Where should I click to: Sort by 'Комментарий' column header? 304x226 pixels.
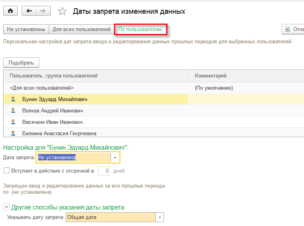pyautogui.click(x=211, y=76)
